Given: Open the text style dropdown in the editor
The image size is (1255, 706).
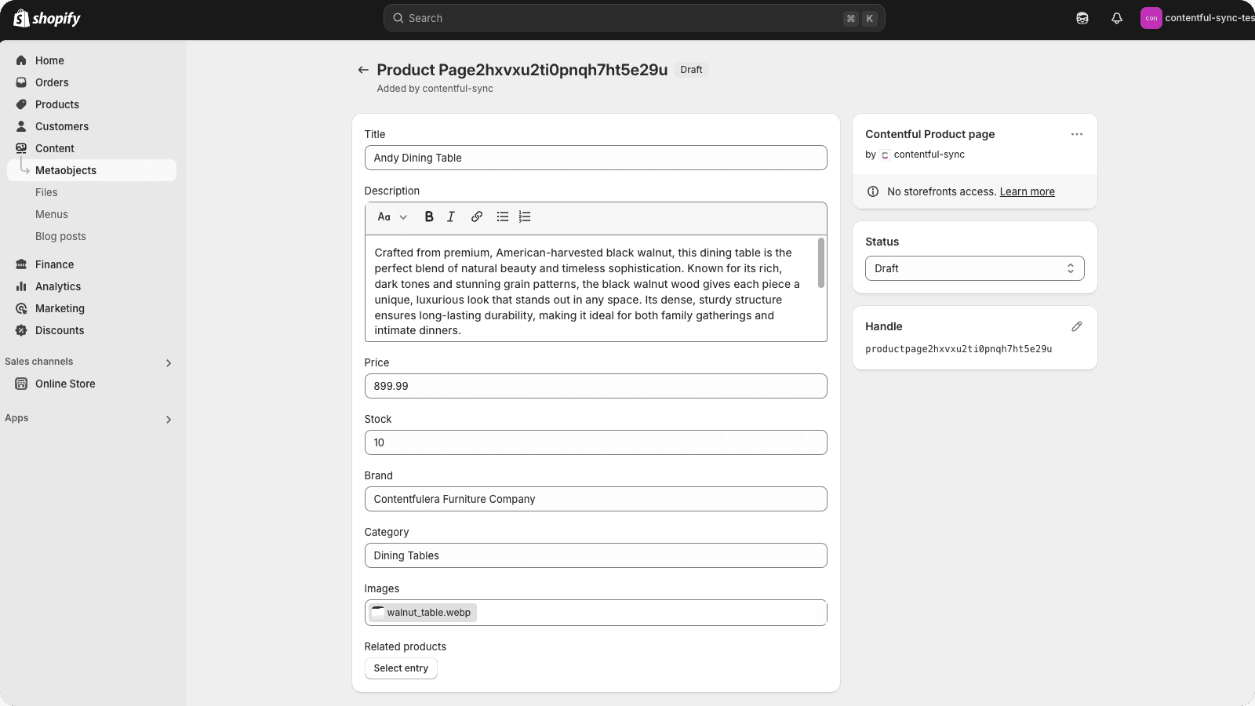Looking at the screenshot, I should click(391, 217).
